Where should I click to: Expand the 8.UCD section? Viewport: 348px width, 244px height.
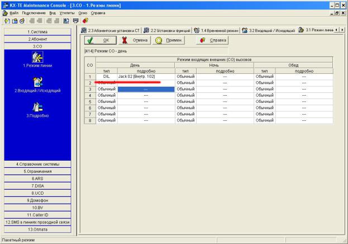pos(37,193)
